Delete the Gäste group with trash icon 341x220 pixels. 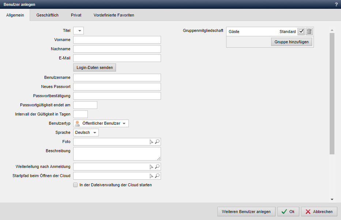click(309, 32)
